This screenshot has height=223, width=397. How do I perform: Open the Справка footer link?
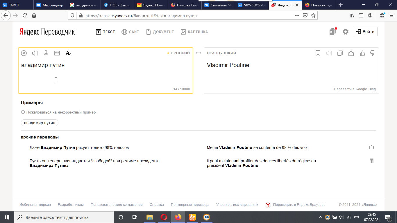click(x=157, y=205)
